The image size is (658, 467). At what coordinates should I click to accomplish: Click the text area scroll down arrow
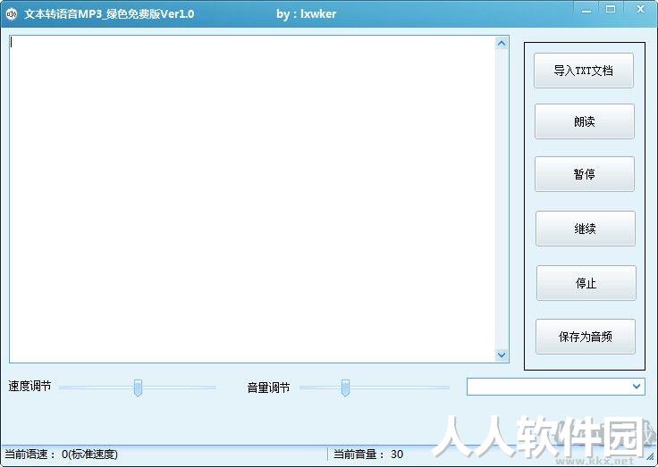point(502,354)
